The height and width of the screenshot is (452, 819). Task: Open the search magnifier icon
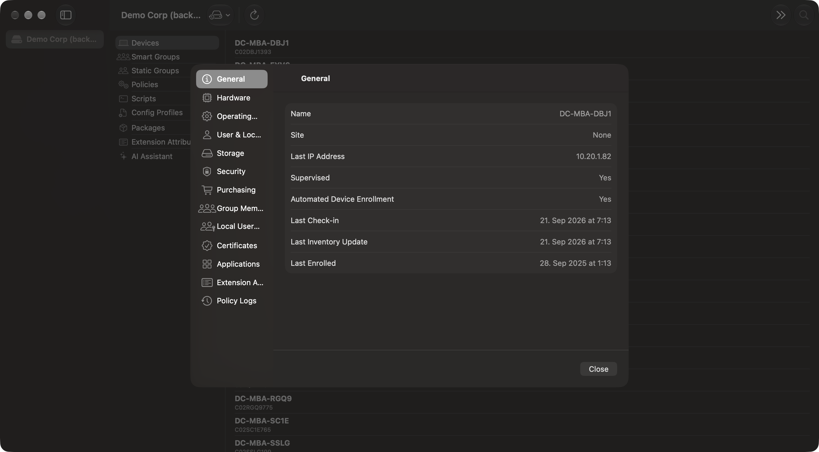pyautogui.click(x=803, y=15)
